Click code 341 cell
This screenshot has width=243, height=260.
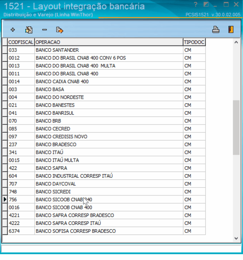click(21, 152)
